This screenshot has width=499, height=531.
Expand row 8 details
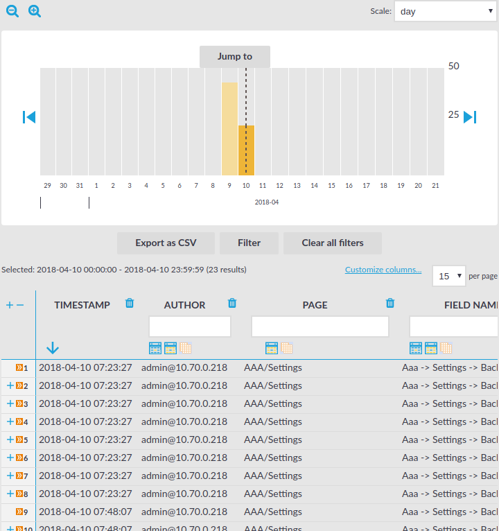pos(10,494)
